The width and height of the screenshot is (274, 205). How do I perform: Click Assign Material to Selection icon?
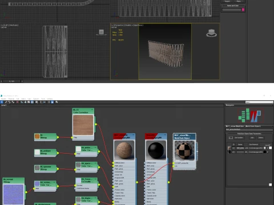[x=13, y=102]
